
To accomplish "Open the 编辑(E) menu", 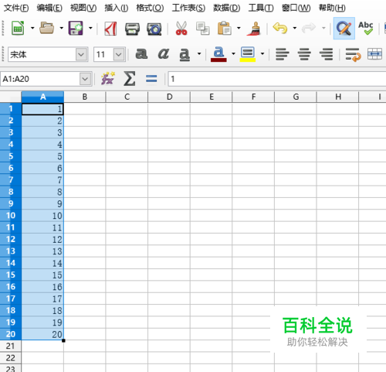I will (x=49, y=8).
